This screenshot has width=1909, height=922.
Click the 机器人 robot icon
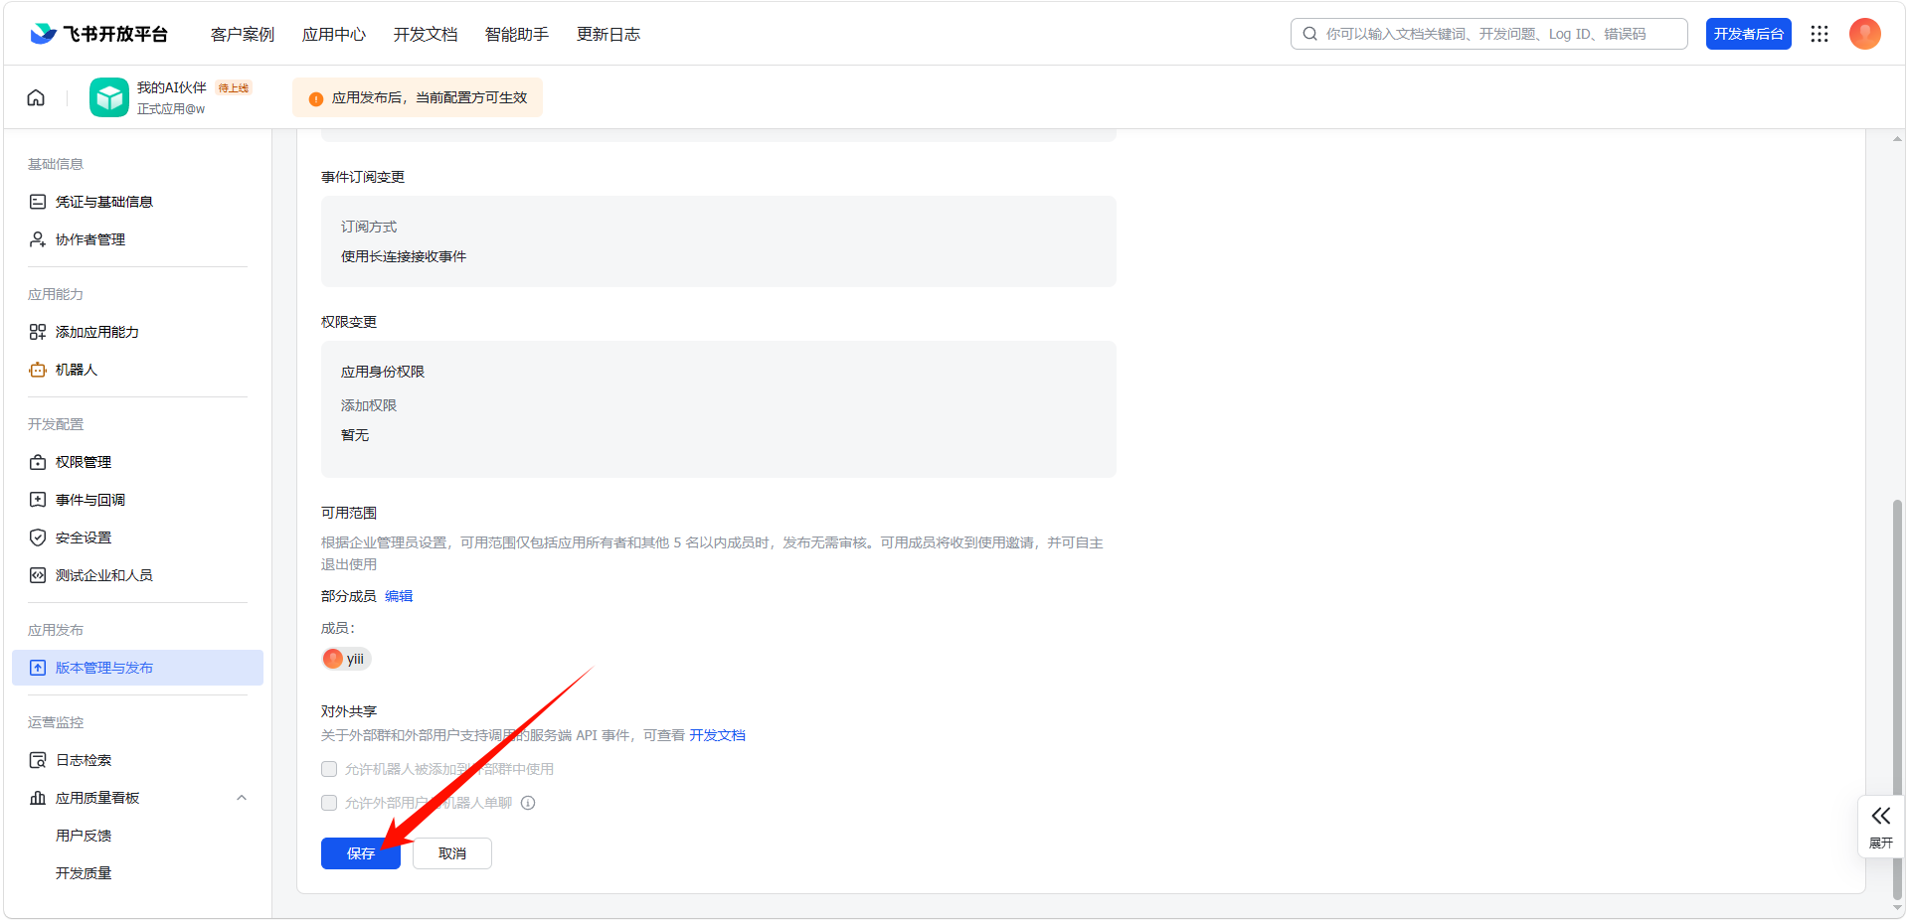(x=38, y=370)
